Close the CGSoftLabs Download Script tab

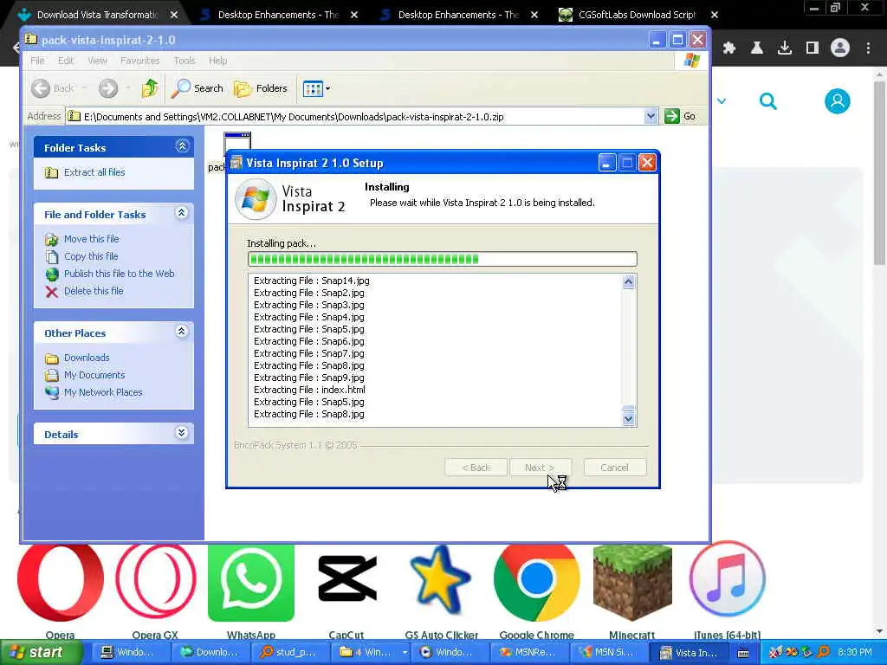click(715, 15)
